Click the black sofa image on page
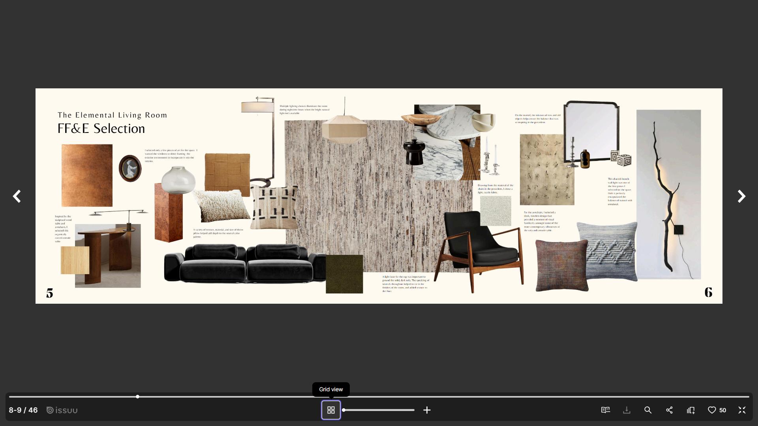The height and width of the screenshot is (426, 758). [245, 263]
